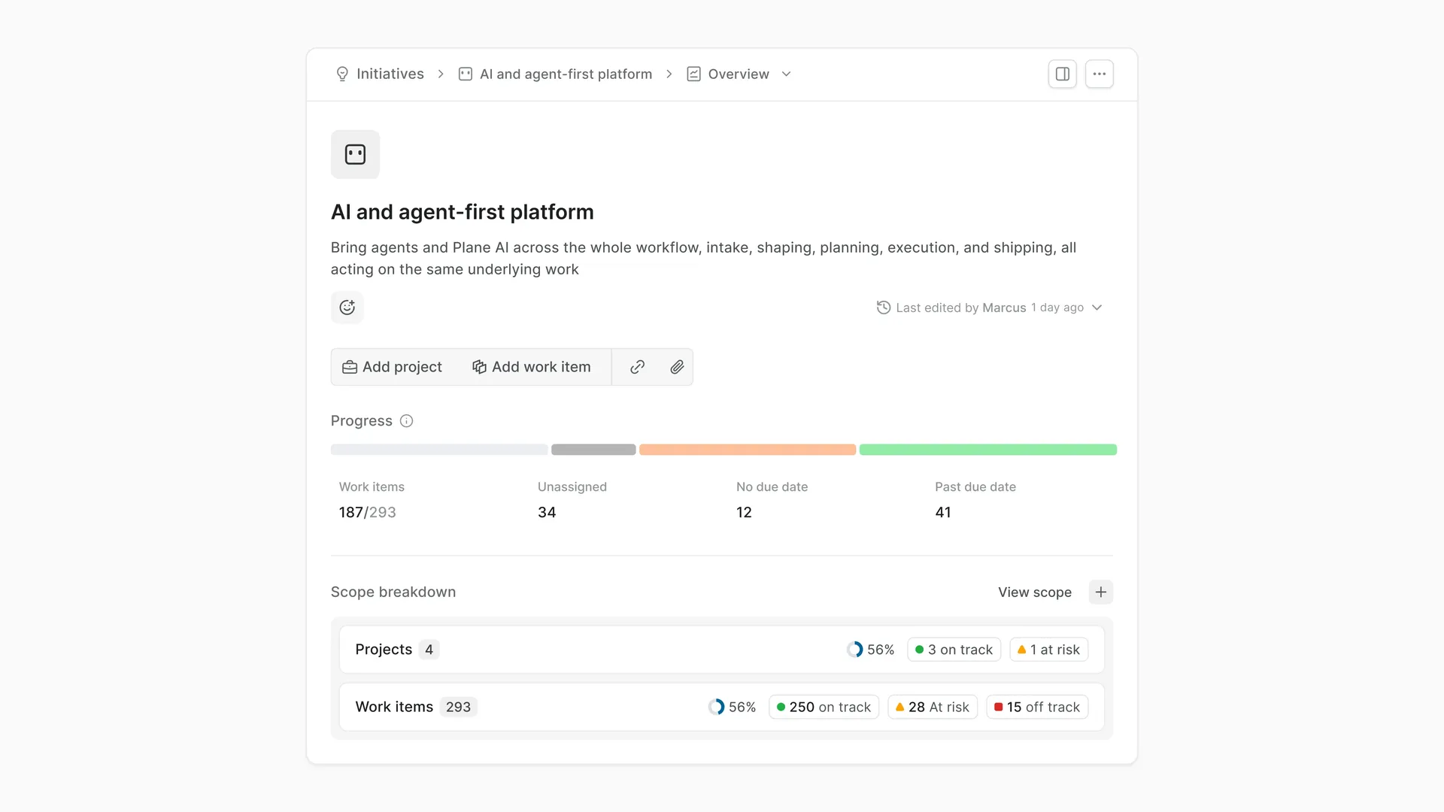The width and height of the screenshot is (1444, 812).
Task: Click the dark gray progress bar segment
Action: pyautogui.click(x=593, y=450)
